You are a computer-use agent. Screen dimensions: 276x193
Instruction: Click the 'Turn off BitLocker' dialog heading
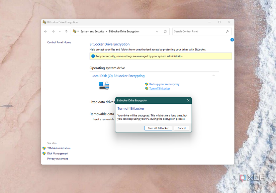(x=131, y=109)
